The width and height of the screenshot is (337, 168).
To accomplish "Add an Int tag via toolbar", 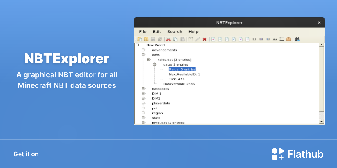I will [x=227, y=39].
